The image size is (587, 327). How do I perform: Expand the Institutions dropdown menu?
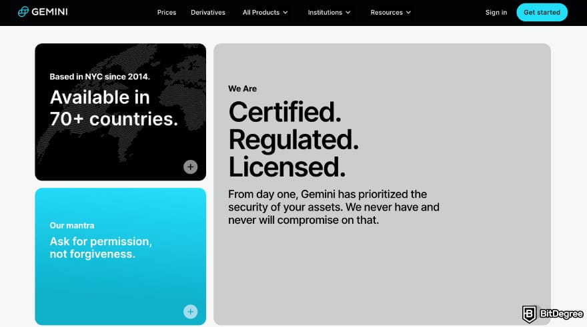tap(329, 13)
